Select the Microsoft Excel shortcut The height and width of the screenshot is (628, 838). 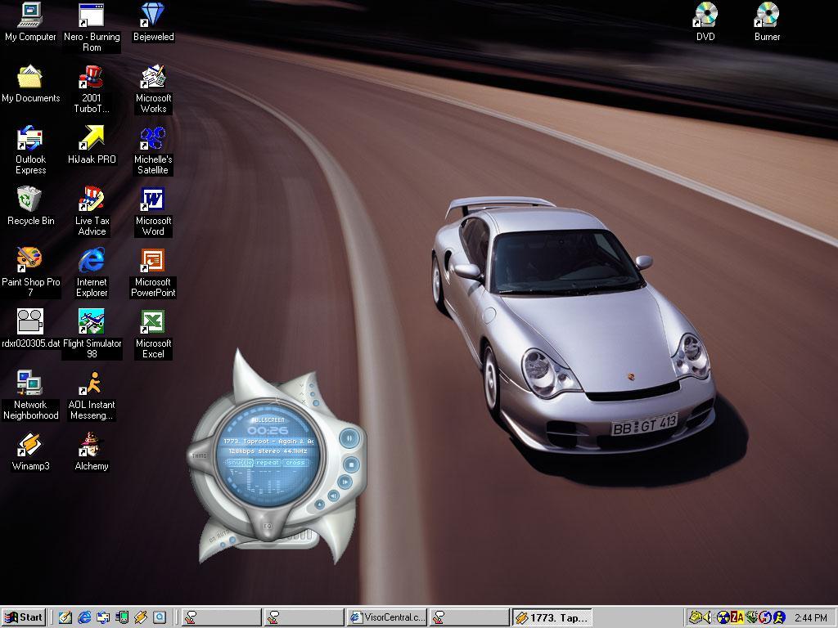click(153, 321)
